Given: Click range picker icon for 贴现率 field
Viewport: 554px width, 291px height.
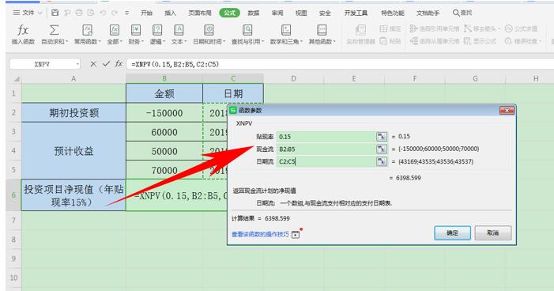Looking at the screenshot, I should pyautogui.click(x=382, y=137).
